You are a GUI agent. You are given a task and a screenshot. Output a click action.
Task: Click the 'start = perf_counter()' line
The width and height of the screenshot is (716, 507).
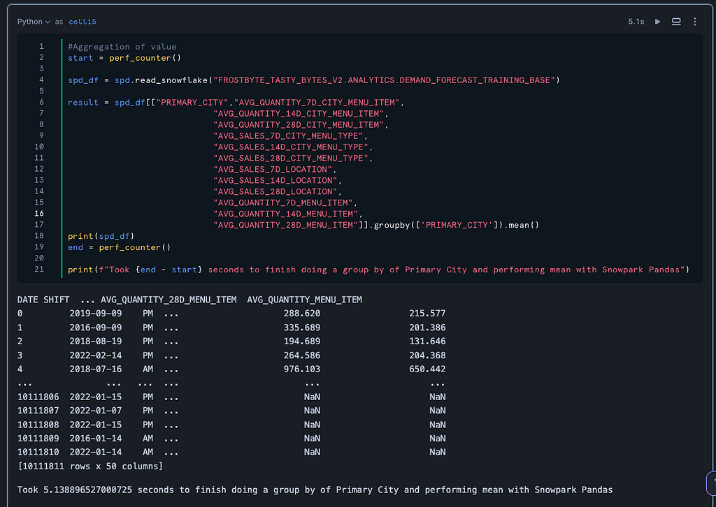coord(124,58)
